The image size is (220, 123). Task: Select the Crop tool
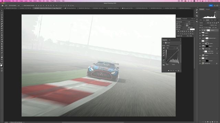tap(2, 19)
